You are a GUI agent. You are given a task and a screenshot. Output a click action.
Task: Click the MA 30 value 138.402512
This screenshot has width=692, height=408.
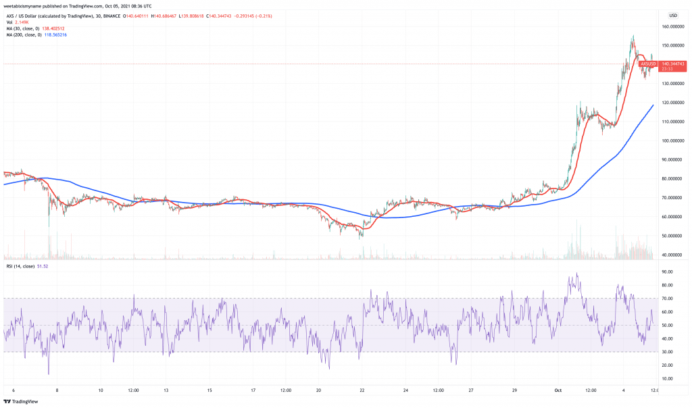click(53, 28)
